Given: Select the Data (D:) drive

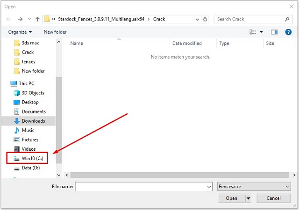Looking at the screenshot, I should 27,168.
